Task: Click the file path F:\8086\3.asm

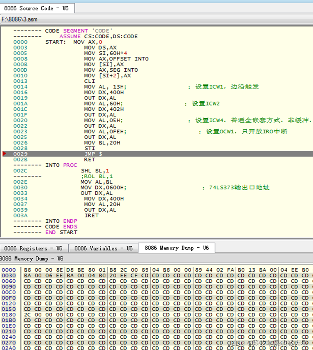Action: 20,20
